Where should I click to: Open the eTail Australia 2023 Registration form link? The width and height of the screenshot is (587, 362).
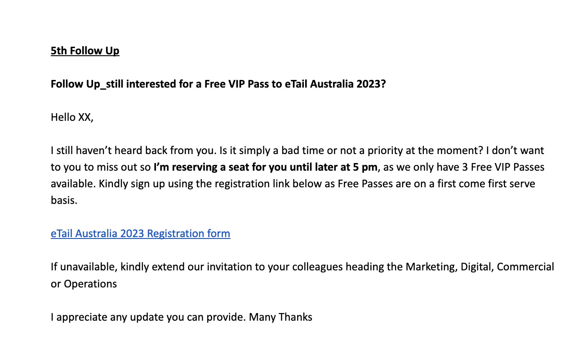(x=140, y=234)
